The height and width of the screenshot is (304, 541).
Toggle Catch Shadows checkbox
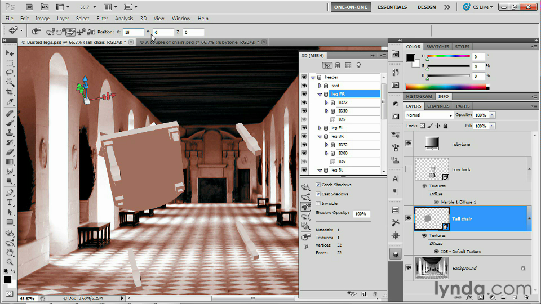(318, 185)
